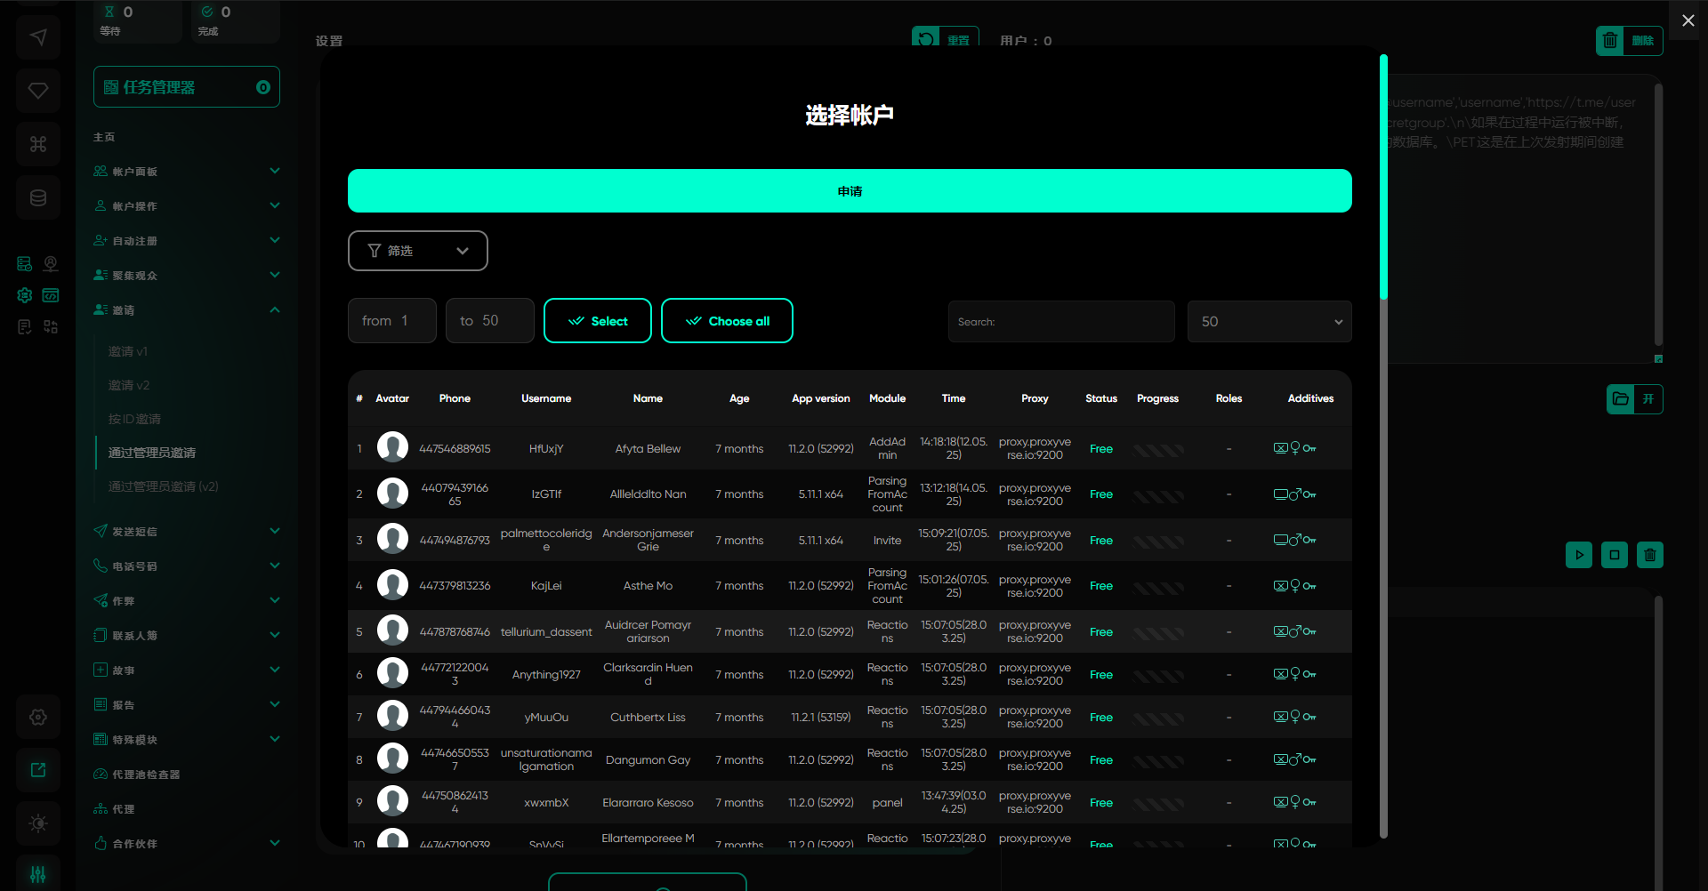The image size is (1708, 891).
Task: Open the page size dropdown showing 50
Action: [1269, 322]
